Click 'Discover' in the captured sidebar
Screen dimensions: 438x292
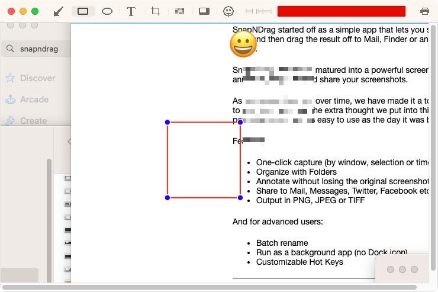pyautogui.click(x=38, y=78)
